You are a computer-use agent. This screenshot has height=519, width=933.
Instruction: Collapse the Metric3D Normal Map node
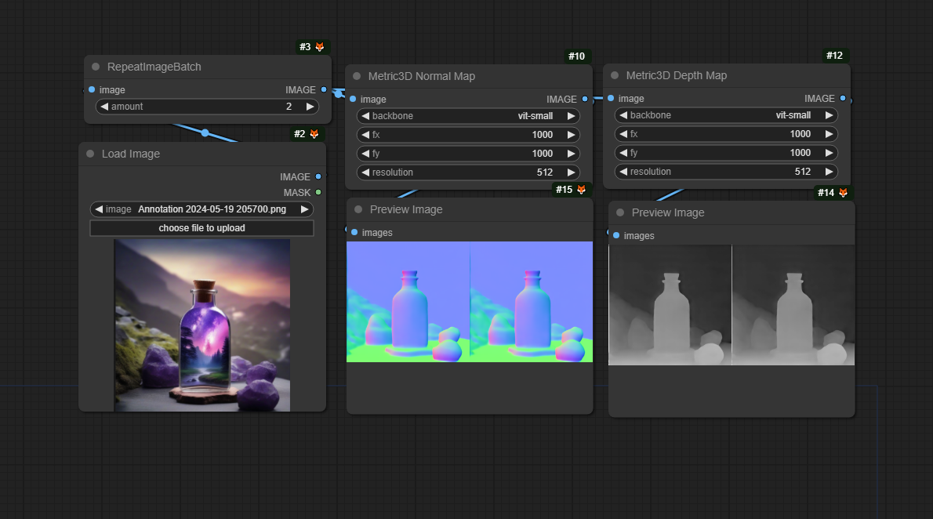(357, 77)
